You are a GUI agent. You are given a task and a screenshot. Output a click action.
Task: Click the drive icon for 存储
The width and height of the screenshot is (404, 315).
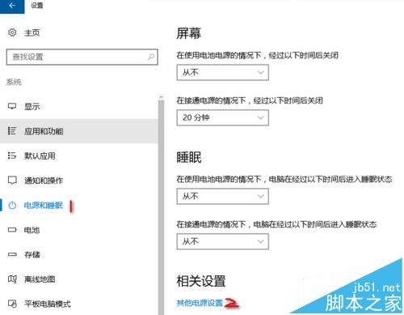coord(12,254)
